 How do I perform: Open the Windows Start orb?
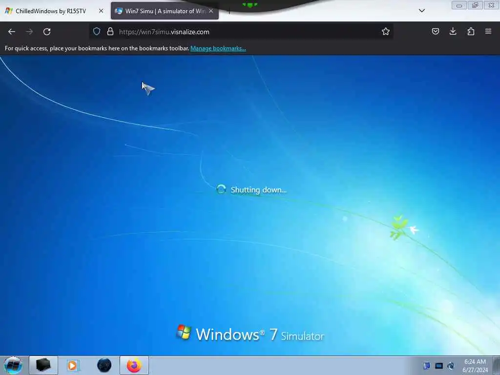click(13, 365)
